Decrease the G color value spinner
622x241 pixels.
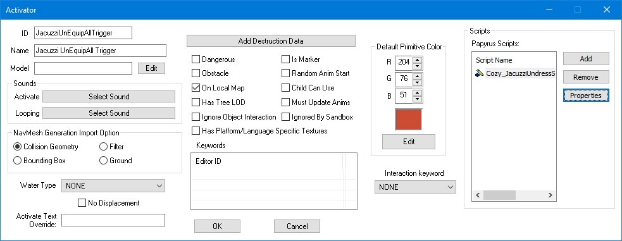(x=418, y=82)
